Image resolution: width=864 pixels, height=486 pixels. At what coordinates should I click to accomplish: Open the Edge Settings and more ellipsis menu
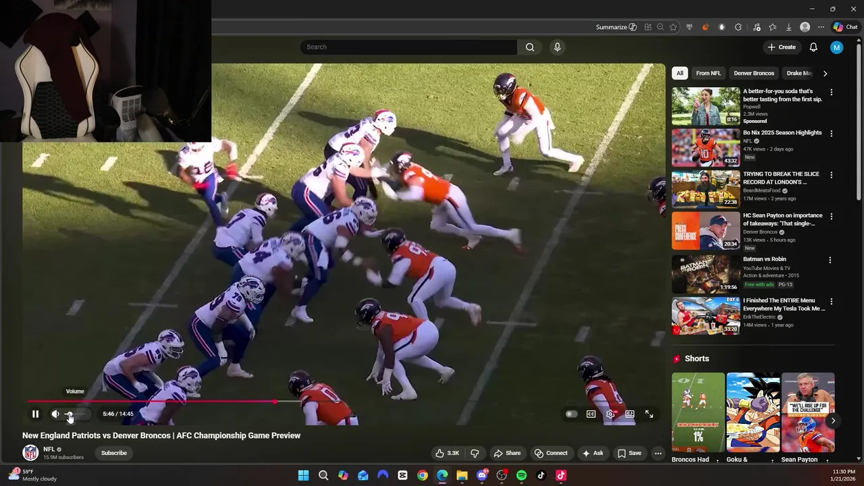821,27
